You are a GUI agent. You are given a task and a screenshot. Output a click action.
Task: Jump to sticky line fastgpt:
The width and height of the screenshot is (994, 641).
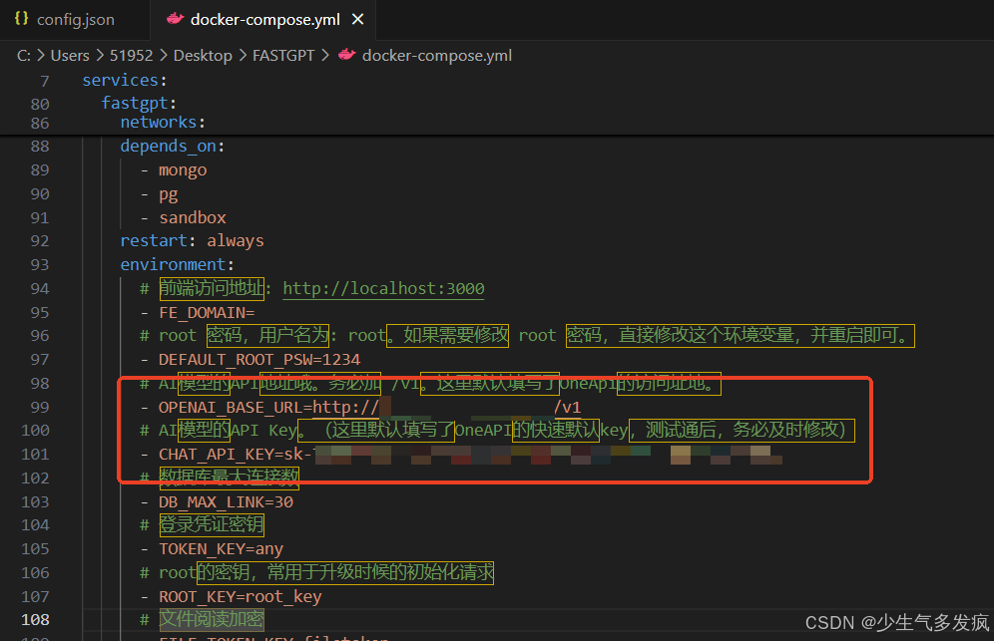[139, 104]
